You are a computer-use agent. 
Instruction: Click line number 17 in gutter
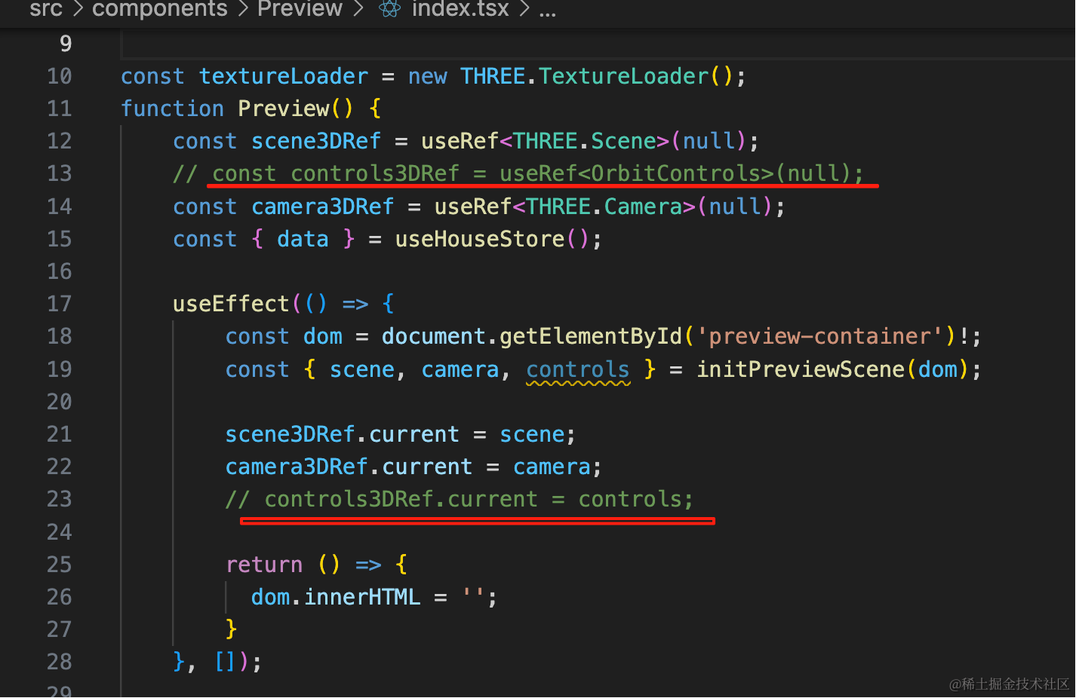coord(60,304)
